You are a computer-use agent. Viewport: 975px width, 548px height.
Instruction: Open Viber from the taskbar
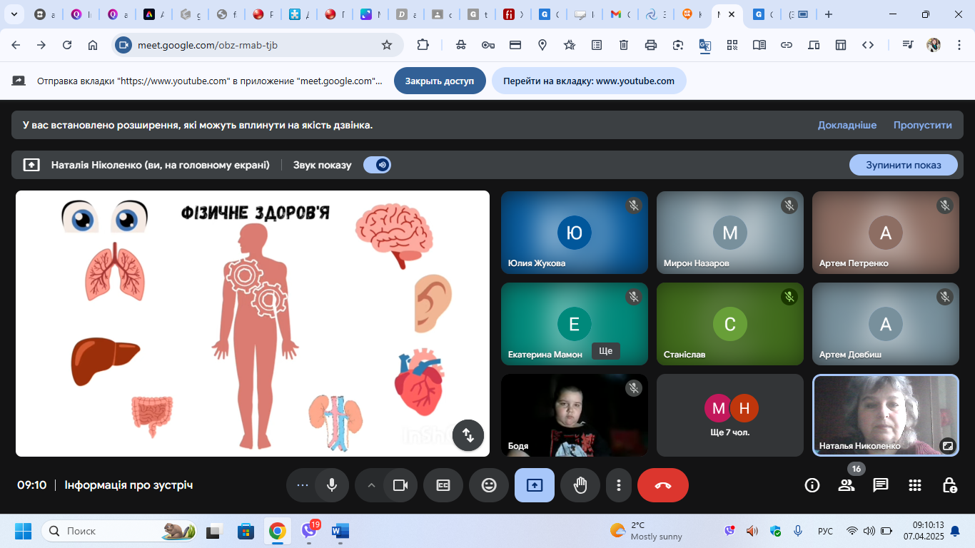[x=309, y=531]
